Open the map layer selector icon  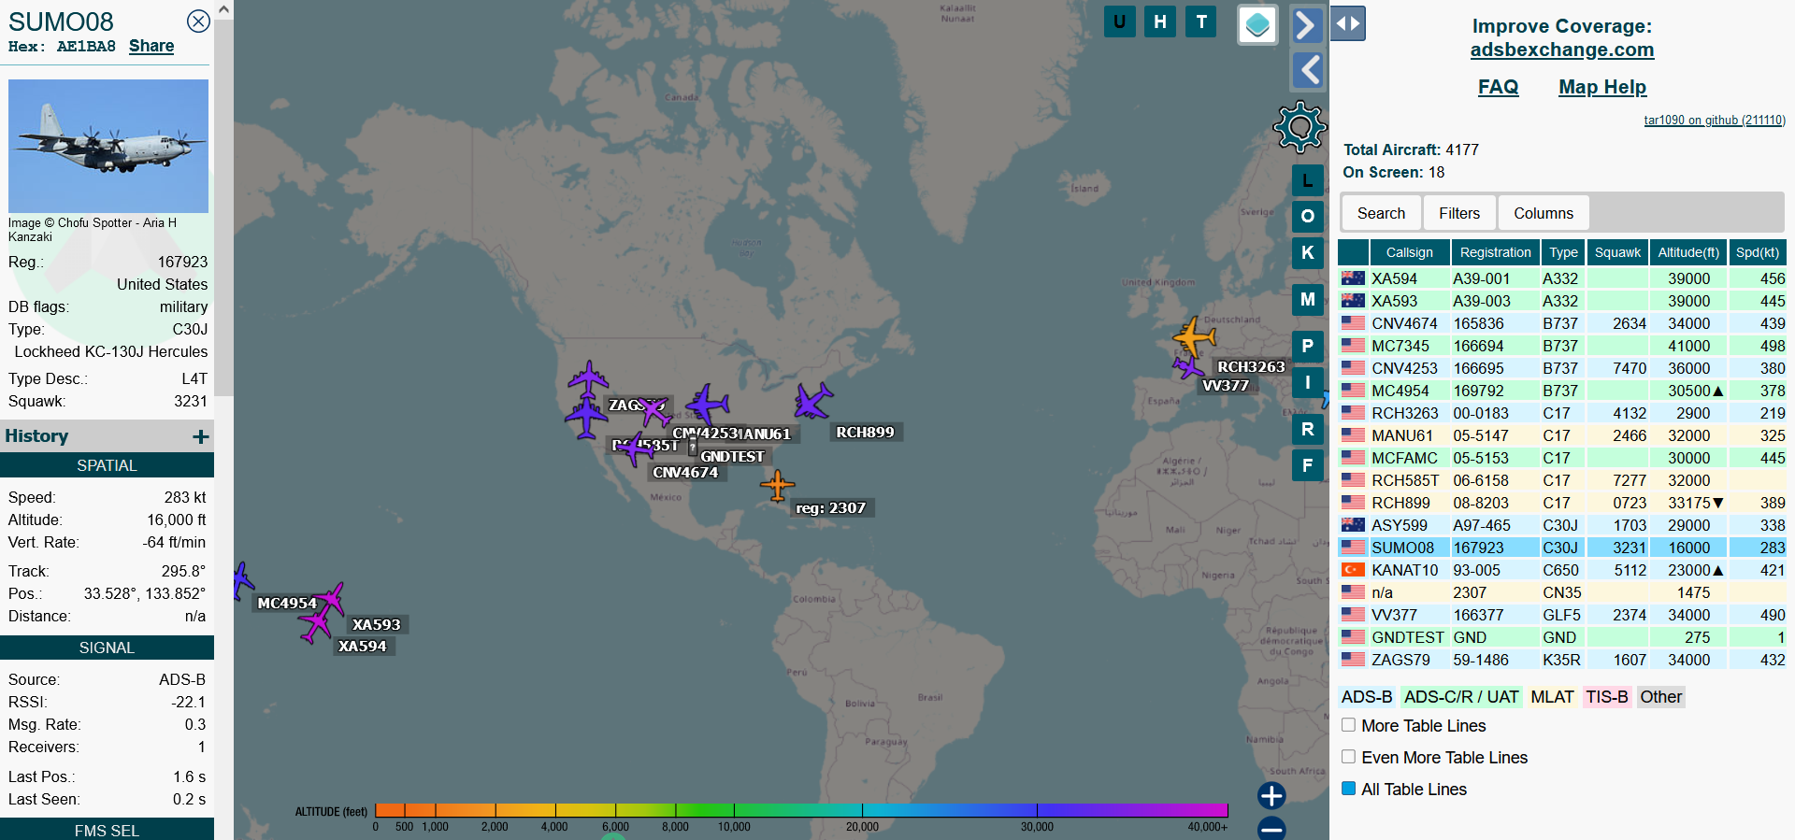coord(1257,24)
